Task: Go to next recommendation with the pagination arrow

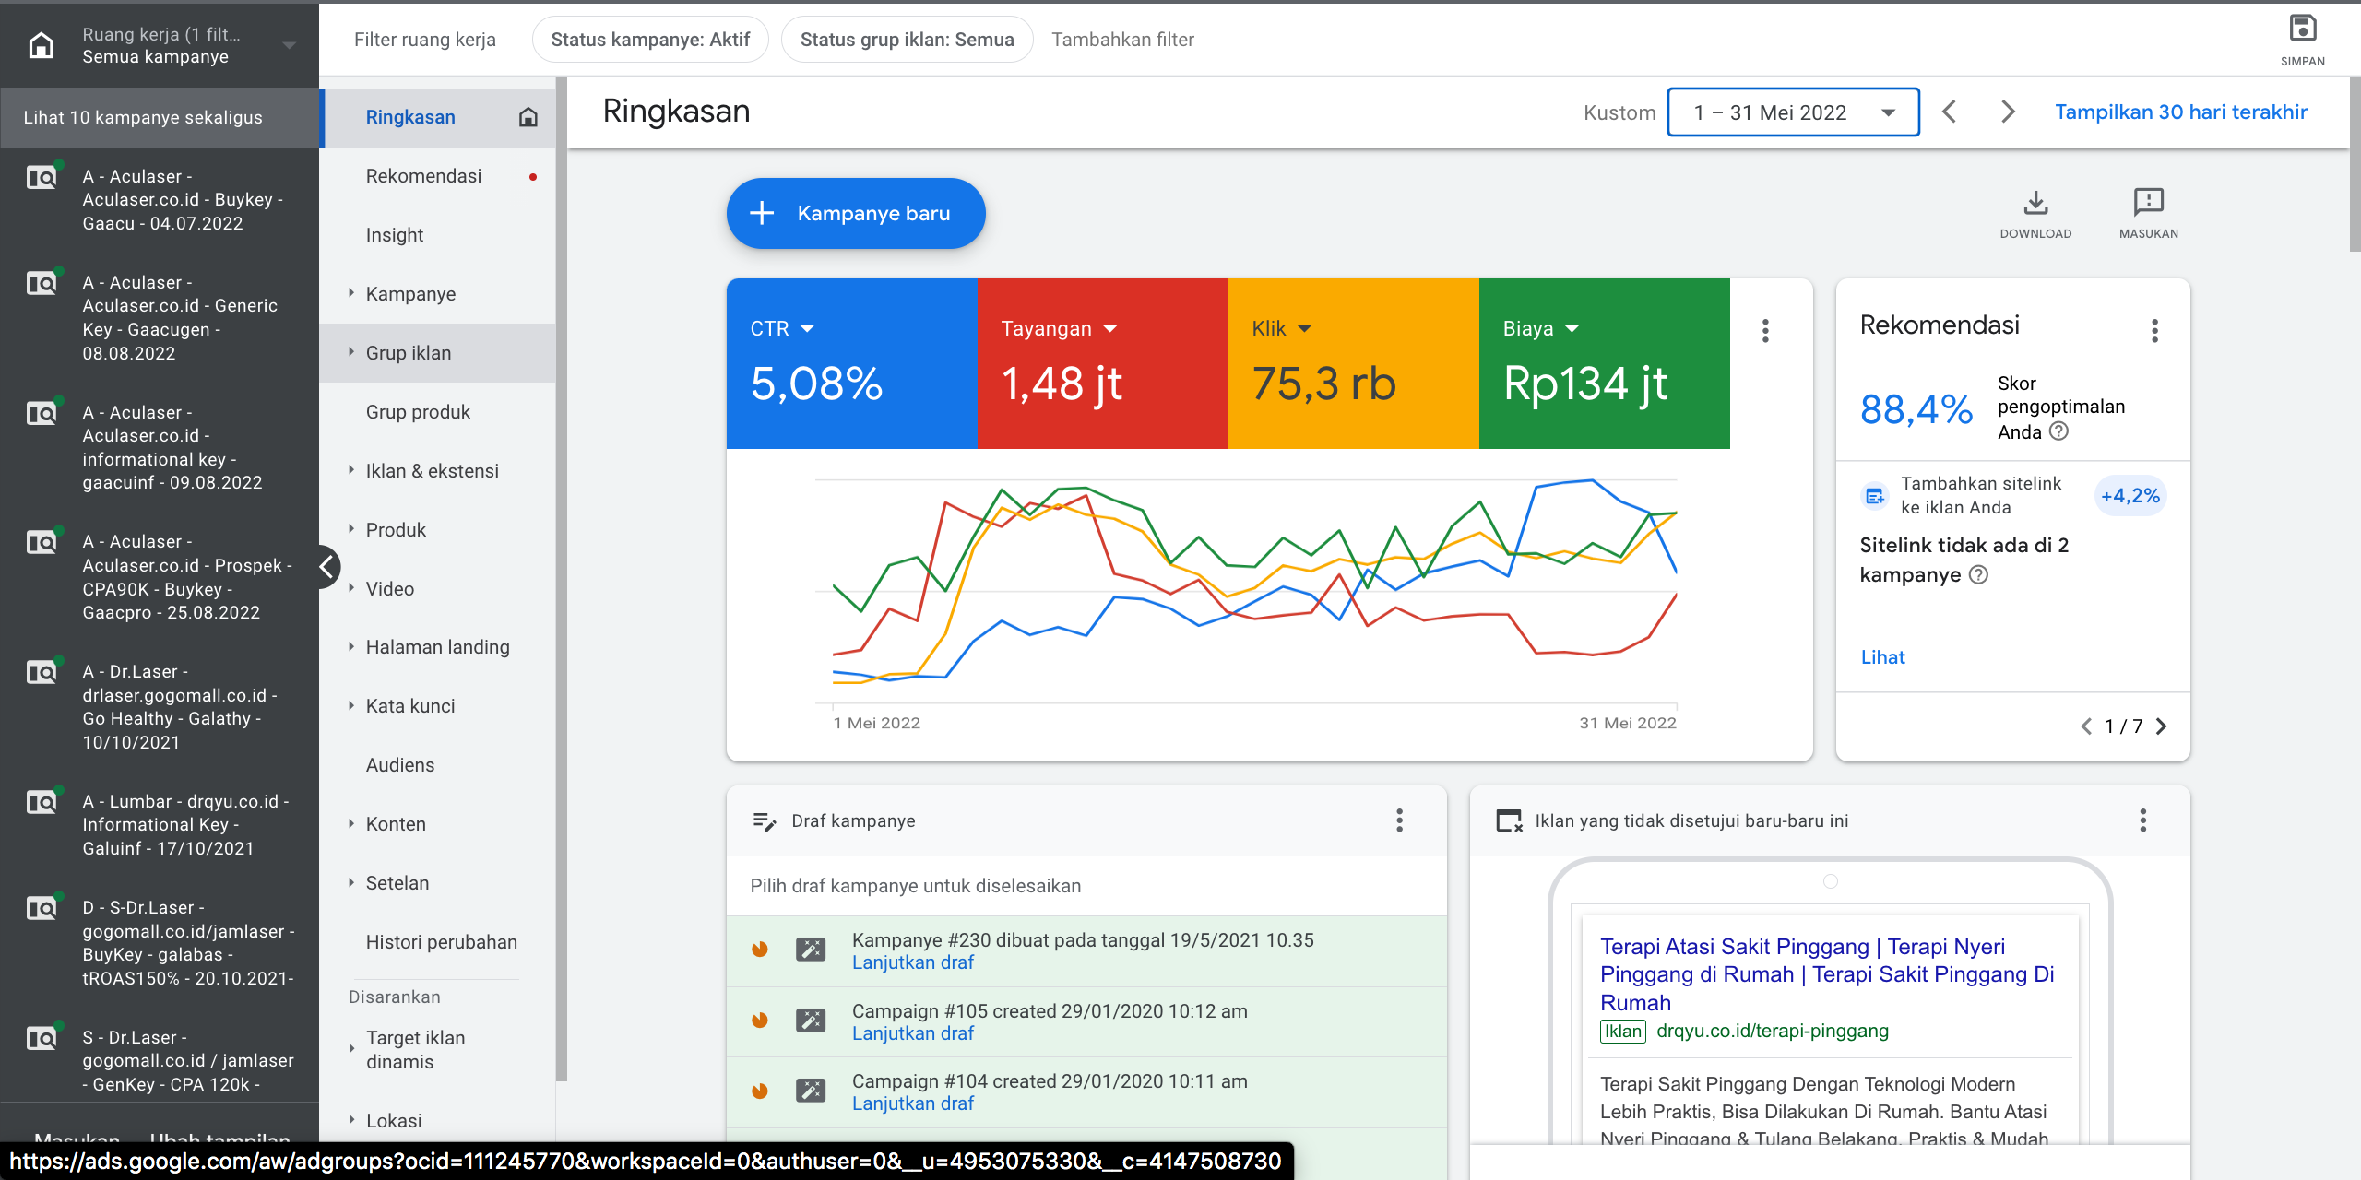Action: click(2162, 726)
